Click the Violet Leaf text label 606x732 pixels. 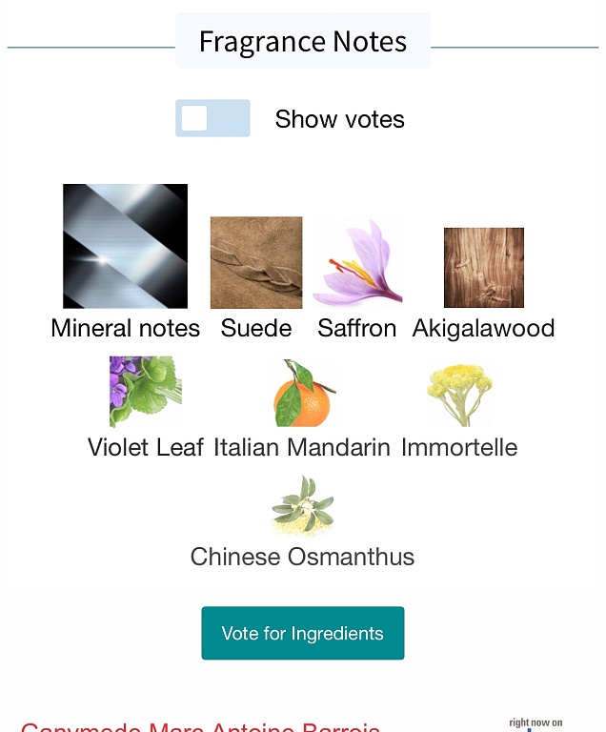146,447
